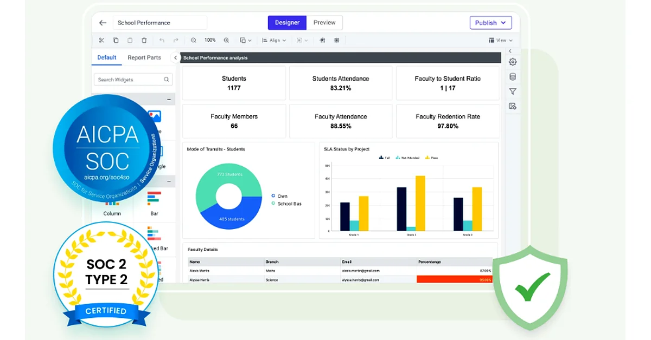The image size is (651, 340).
Task: Select the Image widget icon
Action: (155, 116)
